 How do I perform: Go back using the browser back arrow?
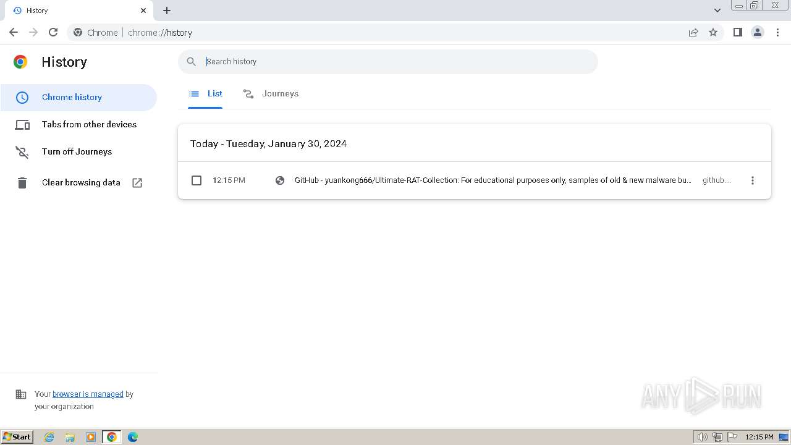pos(14,32)
